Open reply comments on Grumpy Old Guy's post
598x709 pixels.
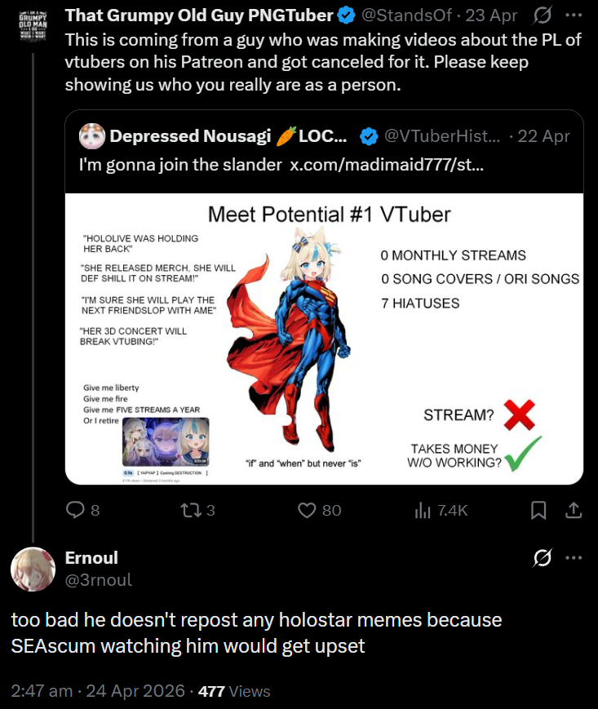[x=82, y=510]
